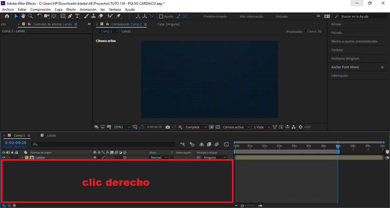390x208 pixels.
Task: Open the magnification 25% dropdown
Action: 122,127
